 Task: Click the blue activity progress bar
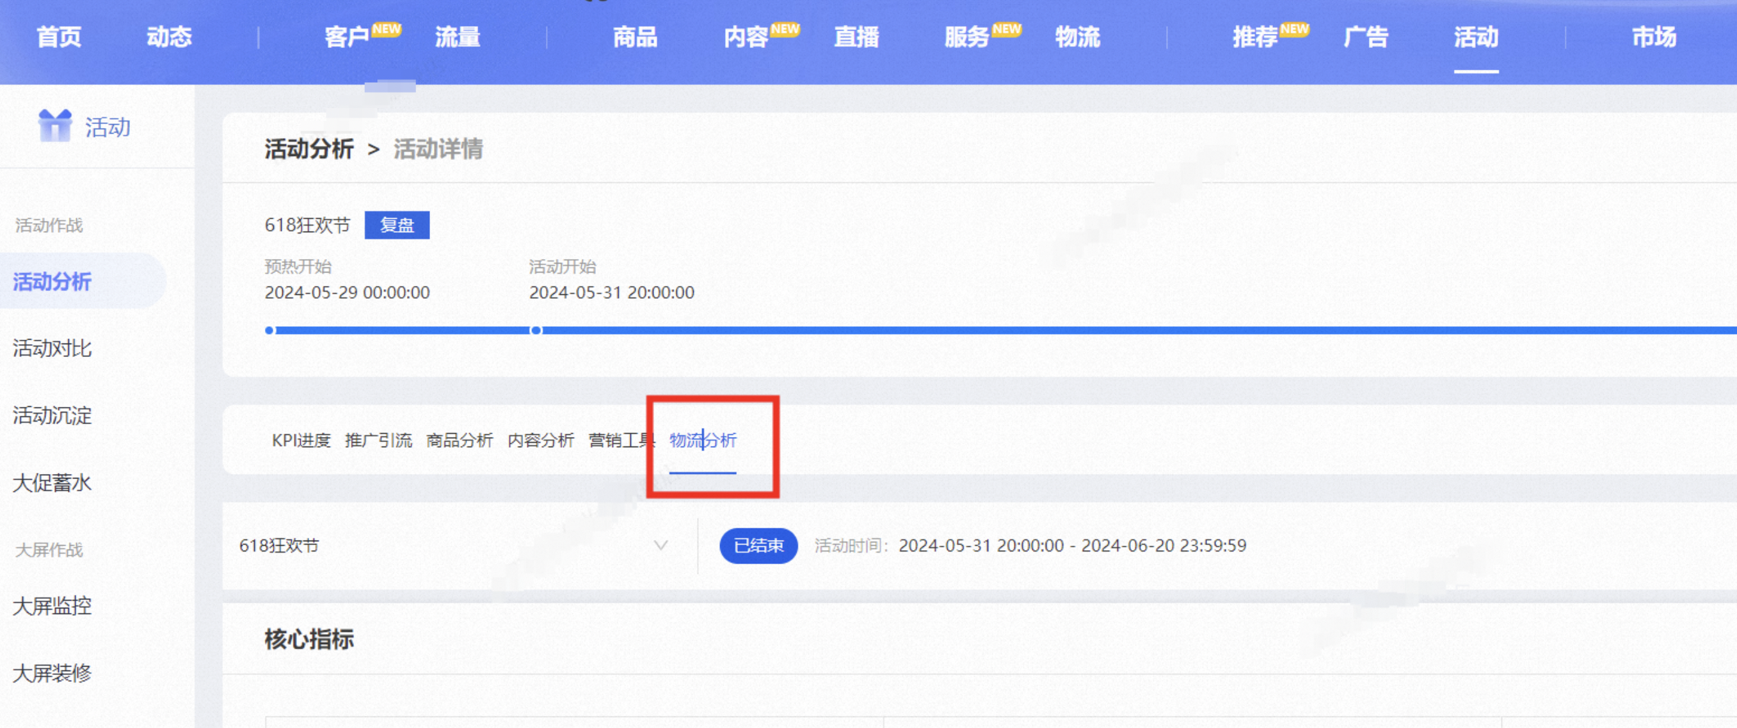(x=1002, y=330)
